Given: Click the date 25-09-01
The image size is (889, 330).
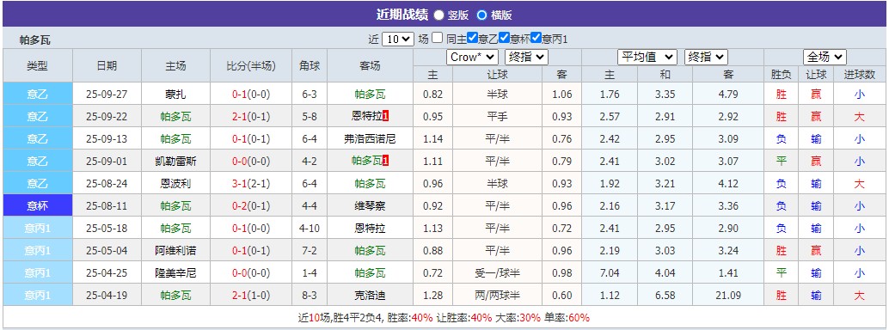Looking at the screenshot, I should point(107,161).
